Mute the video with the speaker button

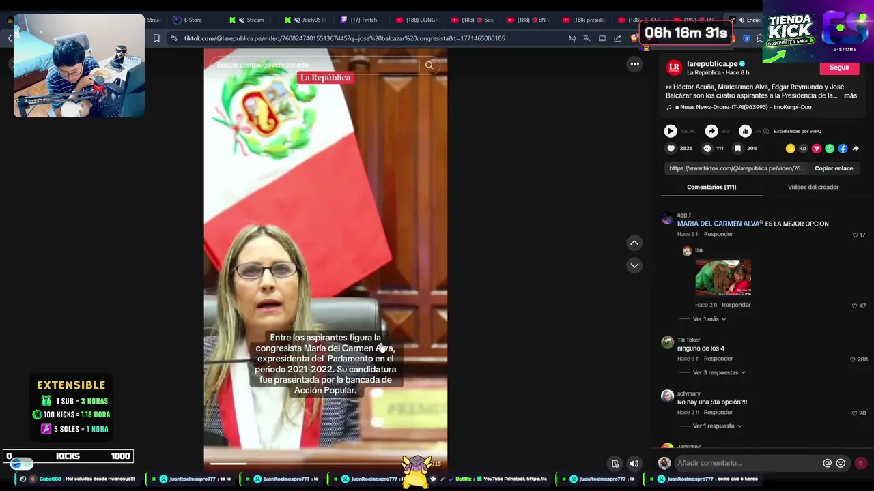[x=634, y=464]
